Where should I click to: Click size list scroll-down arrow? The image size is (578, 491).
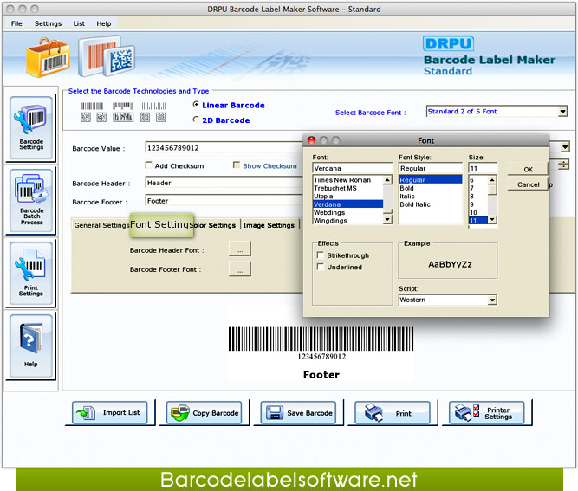(x=492, y=220)
